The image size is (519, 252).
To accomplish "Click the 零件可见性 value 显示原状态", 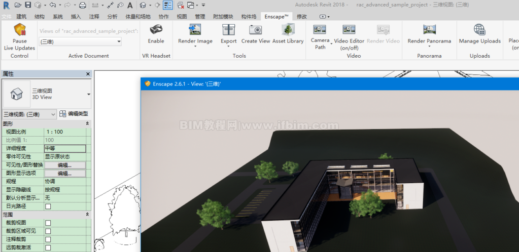I will pyautogui.click(x=65, y=156).
